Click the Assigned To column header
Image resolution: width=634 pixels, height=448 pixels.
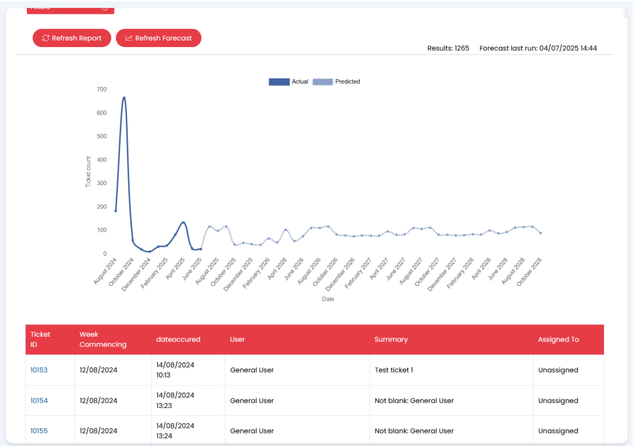click(x=558, y=339)
